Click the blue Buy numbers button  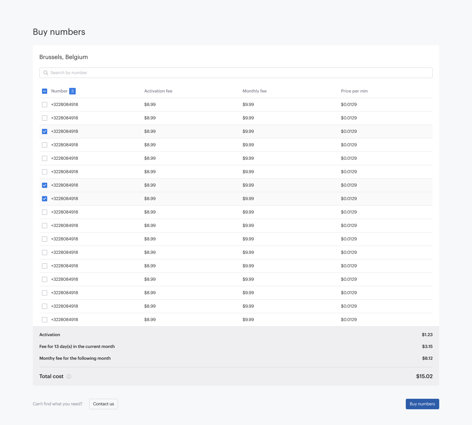click(422, 404)
